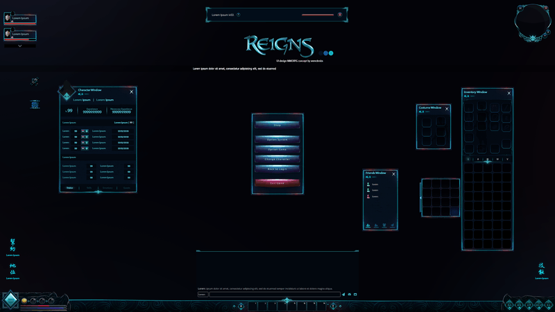Select inventory page tab IV

click(497, 159)
